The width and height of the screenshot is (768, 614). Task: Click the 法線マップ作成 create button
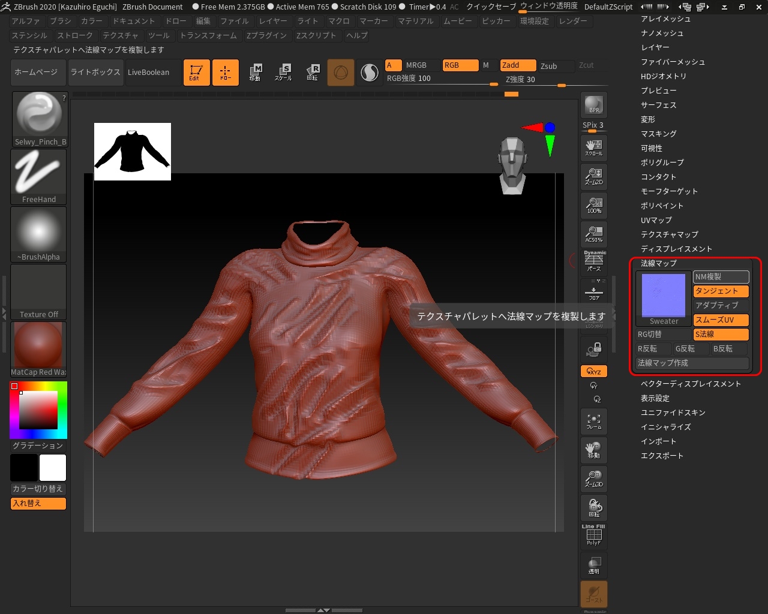692,363
